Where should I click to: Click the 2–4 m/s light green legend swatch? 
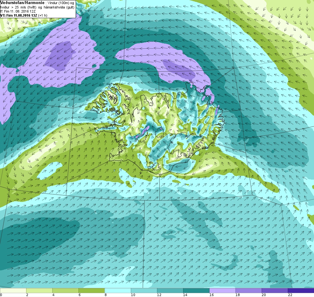(39, 290)
